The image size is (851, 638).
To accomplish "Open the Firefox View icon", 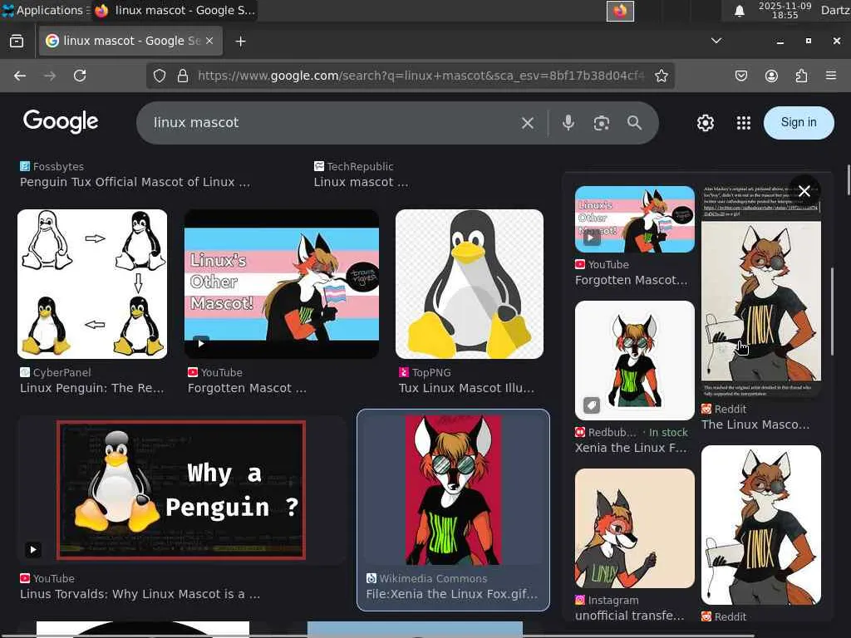I will click(17, 42).
